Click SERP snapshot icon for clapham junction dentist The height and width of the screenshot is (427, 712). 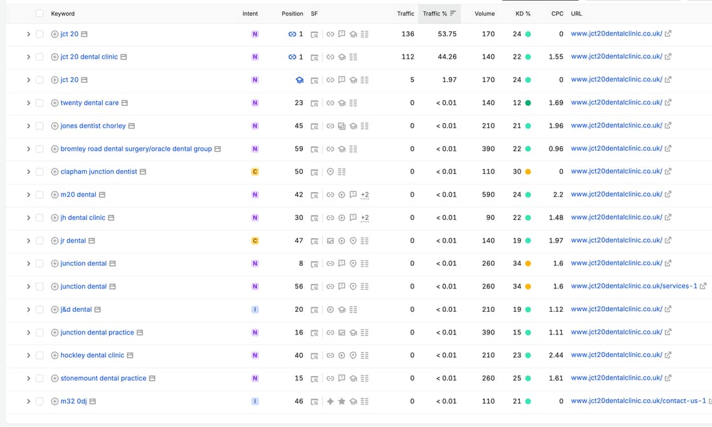tap(314, 172)
